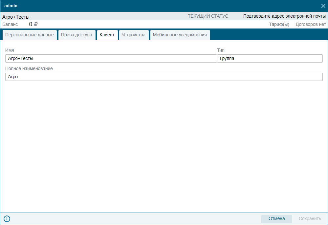Image resolution: width=328 pixels, height=225 pixels.
Task: Click the Сохранить button
Action: click(x=310, y=218)
